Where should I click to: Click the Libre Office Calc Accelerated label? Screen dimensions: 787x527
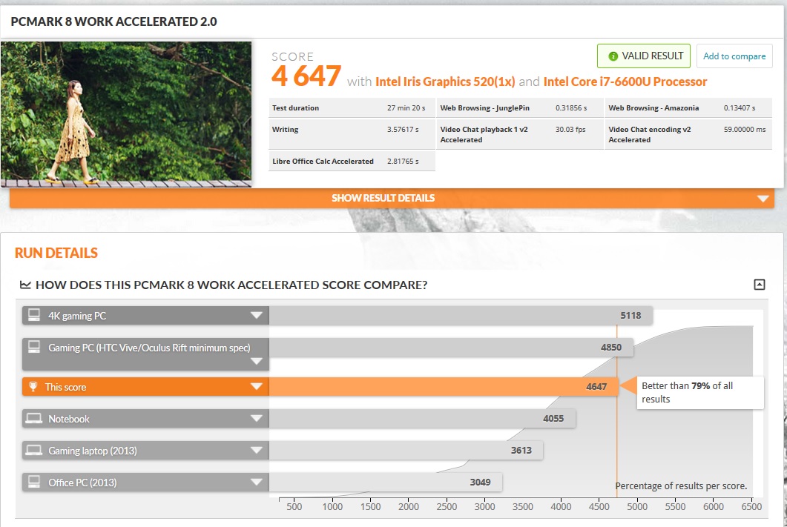pos(323,162)
